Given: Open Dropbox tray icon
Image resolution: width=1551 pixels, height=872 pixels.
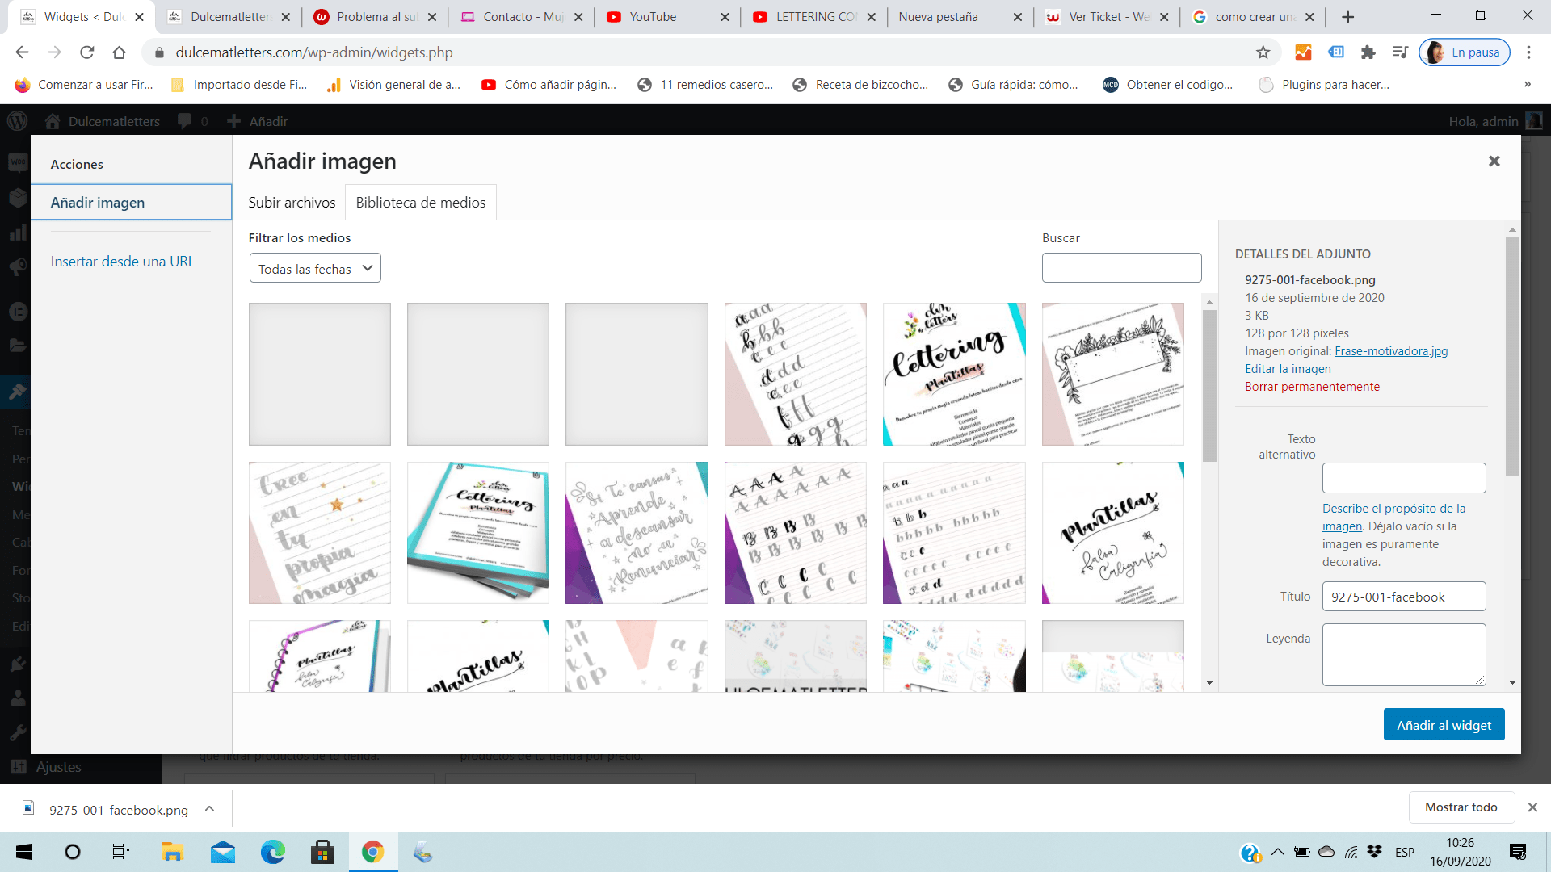Looking at the screenshot, I should click(1374, 852).
